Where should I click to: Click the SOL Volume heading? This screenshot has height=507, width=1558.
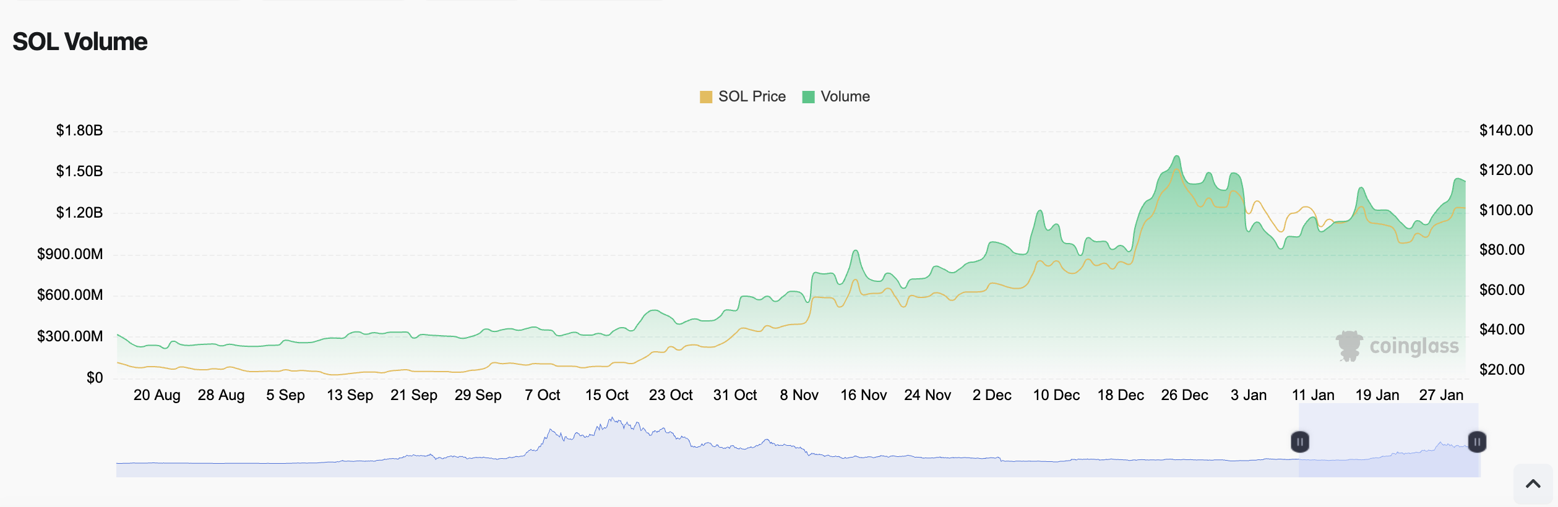[80, 42]
